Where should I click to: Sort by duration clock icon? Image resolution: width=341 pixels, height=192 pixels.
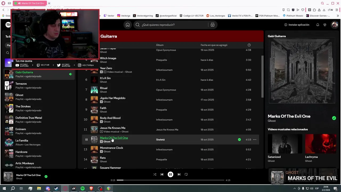coord(249,45)
